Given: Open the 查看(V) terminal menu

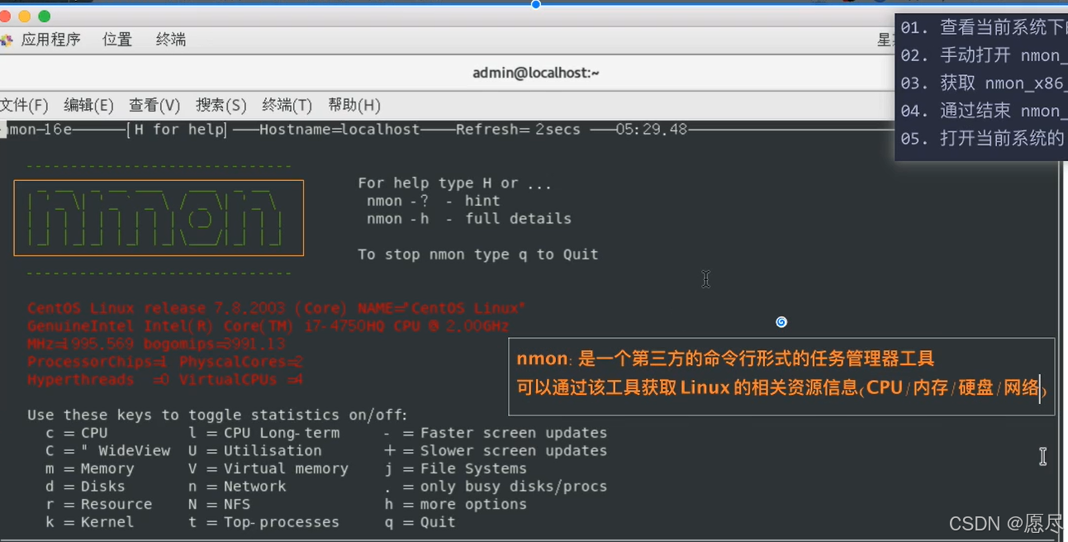Looking at the screenshot, I should [154, 105].
